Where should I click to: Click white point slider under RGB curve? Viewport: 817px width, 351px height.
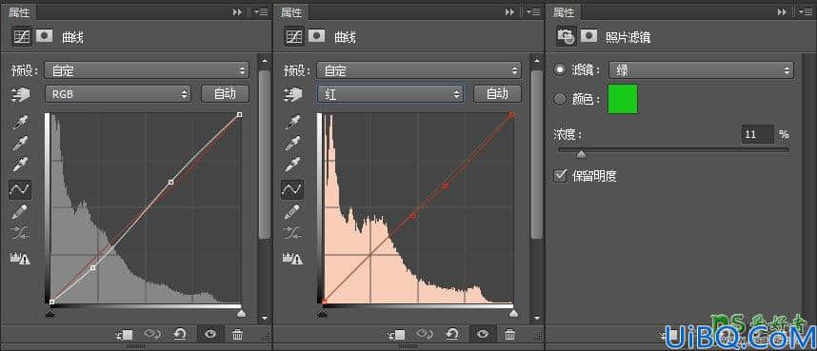point(241,314)
